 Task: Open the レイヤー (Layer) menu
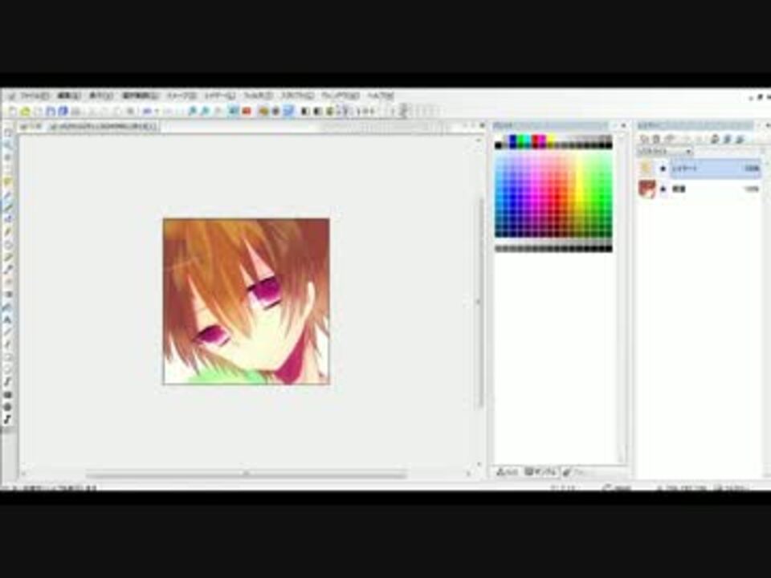click(x=219, y=96)
